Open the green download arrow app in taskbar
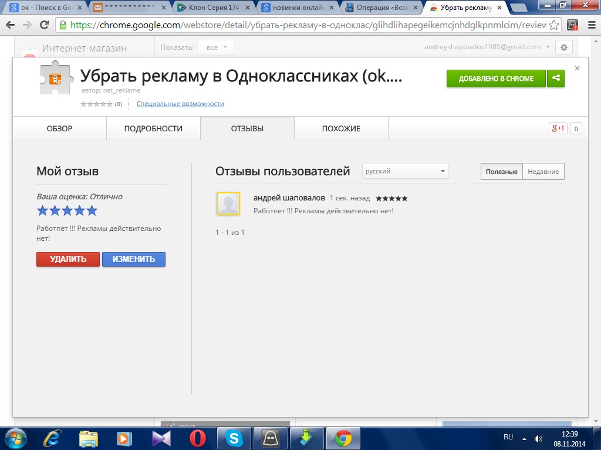This screenshot has height=450, width=601. (307, 438)
